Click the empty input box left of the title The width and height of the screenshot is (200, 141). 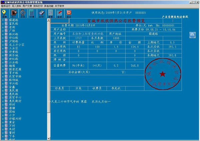pos(60,21)
